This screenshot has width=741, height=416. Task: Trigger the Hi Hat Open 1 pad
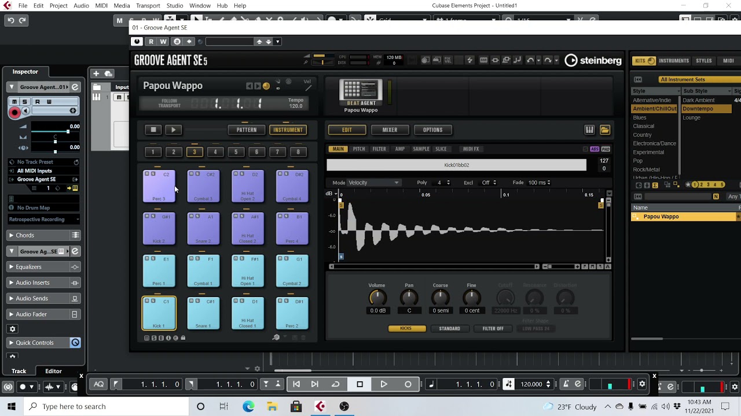[x=247, y=271]
